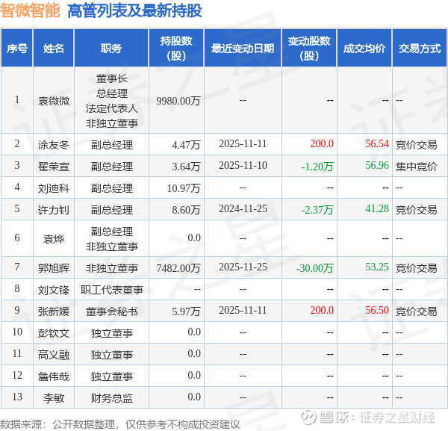Click holding value 9980.00万
Screen dimensions: 448x431
pyautogui.click(x=178, y=101)
